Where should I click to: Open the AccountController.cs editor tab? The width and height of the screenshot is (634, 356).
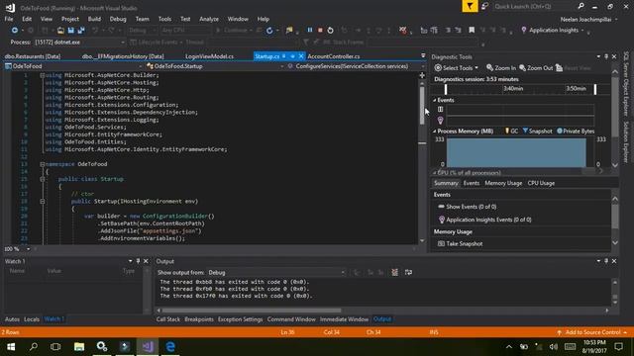pyautogui.click(x=334, y=56)
